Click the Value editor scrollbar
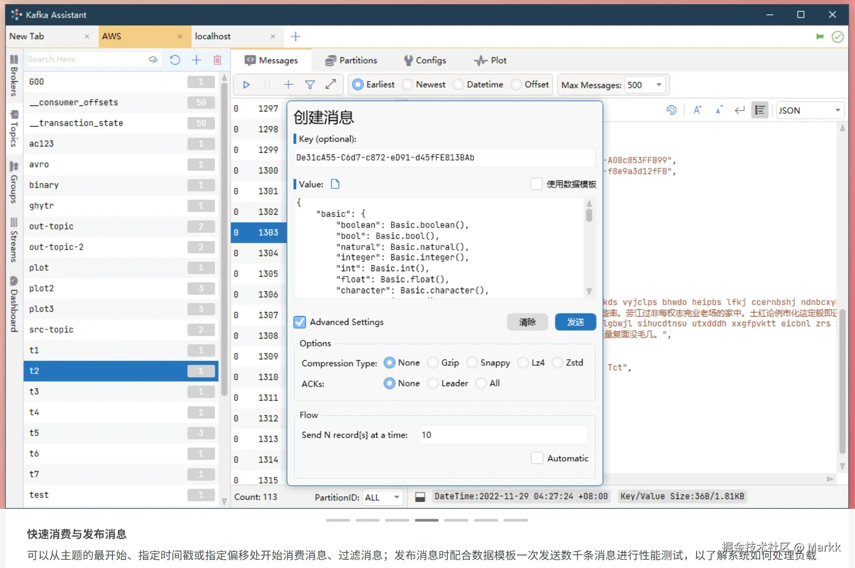This screenshot has width=855, height=568. tap(589, 215)
